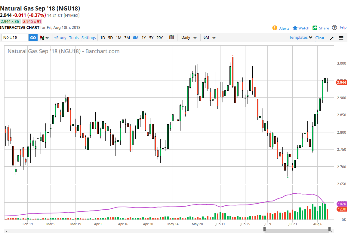Click the NGU18 symbol input field

(x=15, y=38)
